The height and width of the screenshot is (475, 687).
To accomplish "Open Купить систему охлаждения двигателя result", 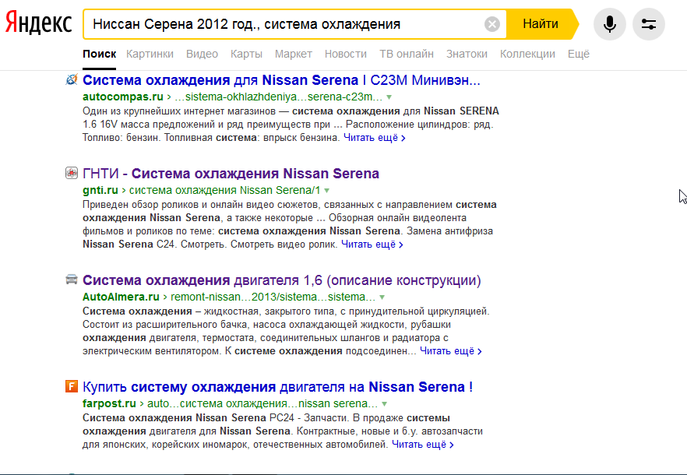I will tap(278, 387).
